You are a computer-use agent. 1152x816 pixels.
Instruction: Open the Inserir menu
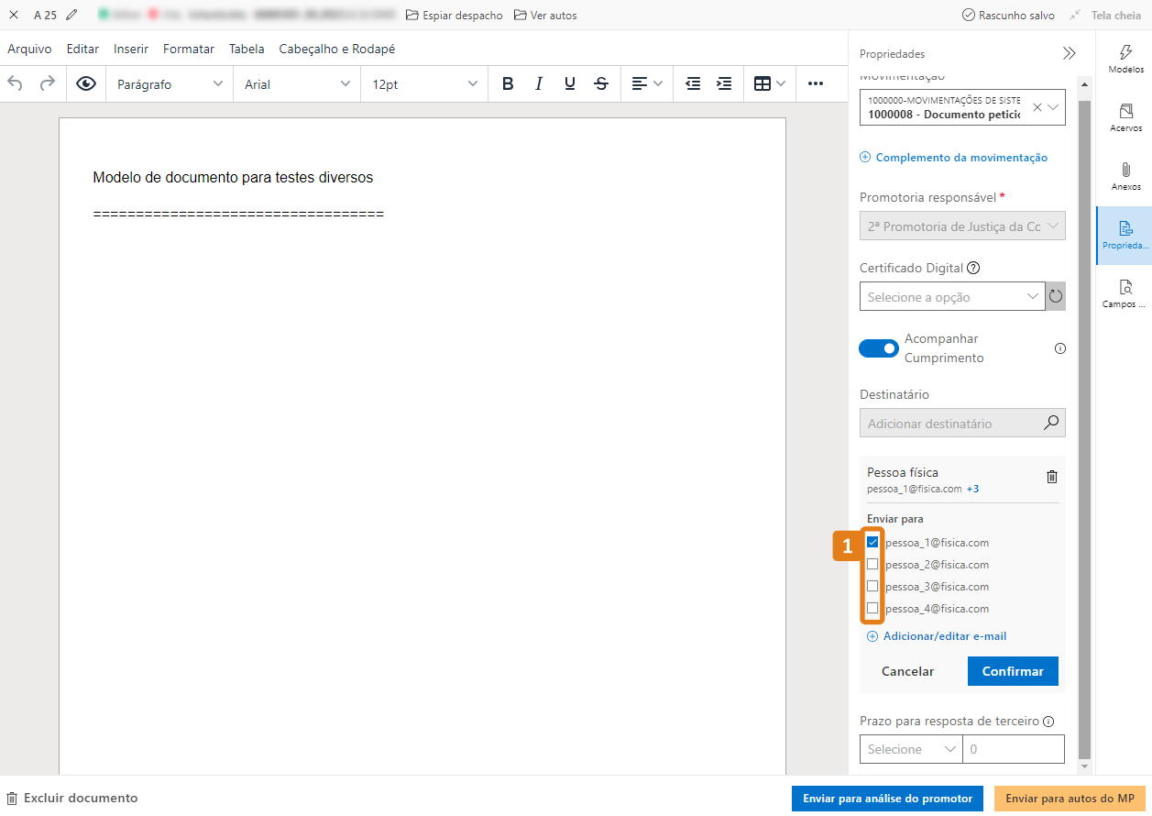point(131,49)
